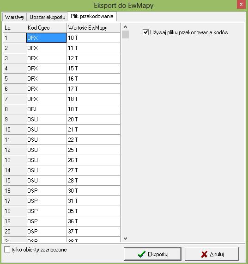
Task: Click row number 8 in Lp. column
Action: point(15,109)
